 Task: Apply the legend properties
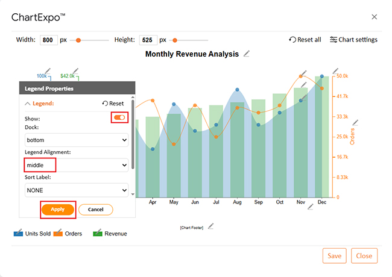click(58, 210)
